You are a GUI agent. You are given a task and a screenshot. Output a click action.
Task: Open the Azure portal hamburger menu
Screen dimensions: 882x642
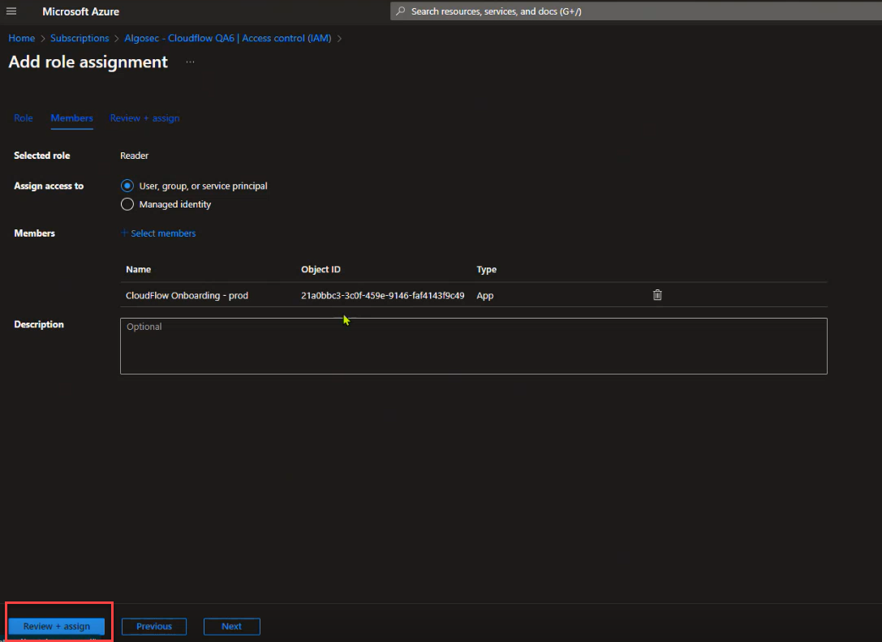[x=11, y=11]
